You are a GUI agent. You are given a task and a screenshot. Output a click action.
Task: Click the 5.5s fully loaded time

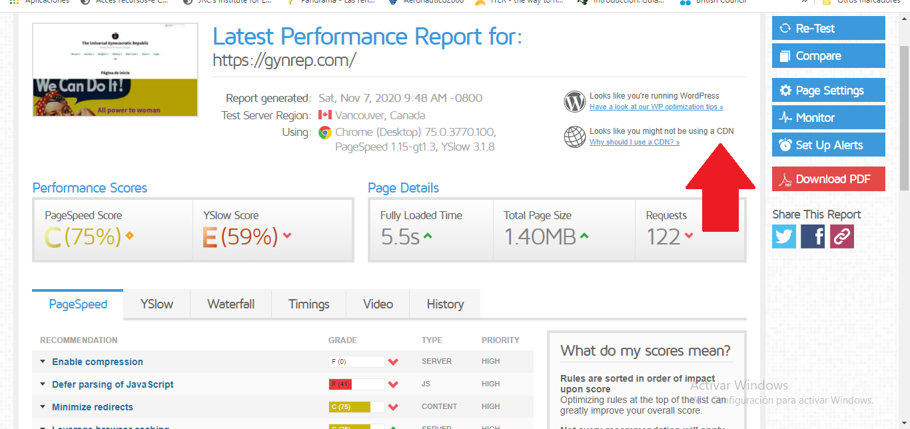tap(400, 236)
